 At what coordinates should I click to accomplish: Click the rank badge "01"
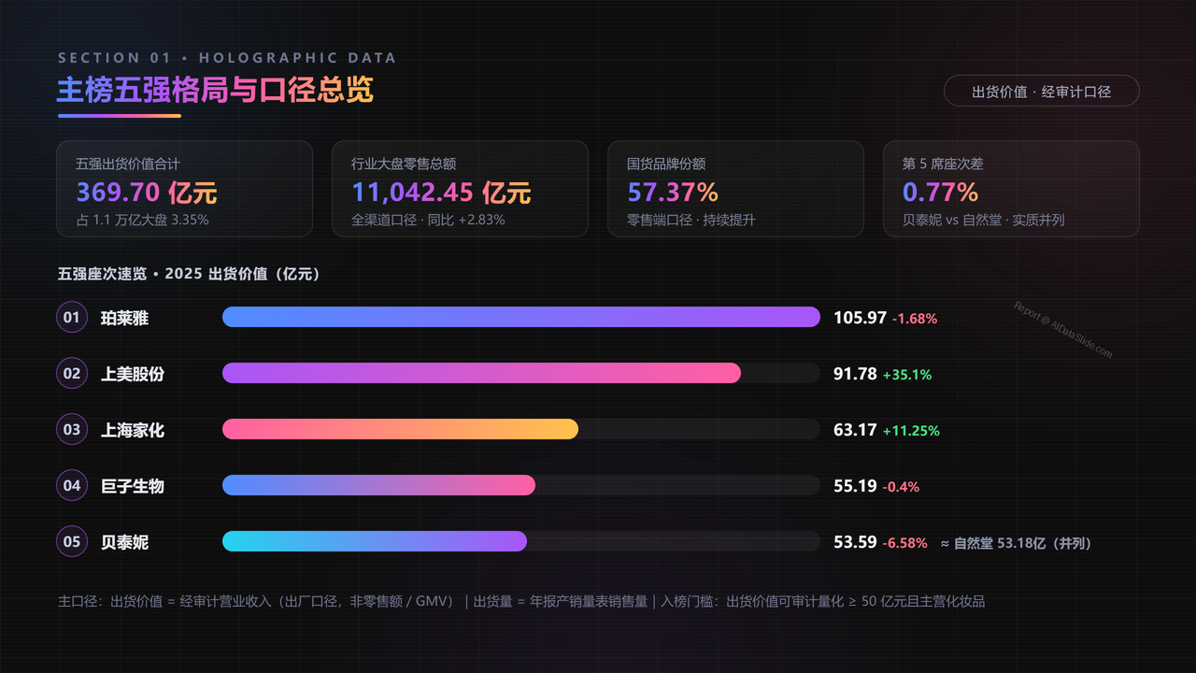click(72, 318)
